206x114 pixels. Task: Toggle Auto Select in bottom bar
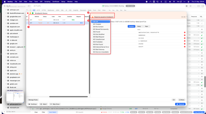[53, 112]
